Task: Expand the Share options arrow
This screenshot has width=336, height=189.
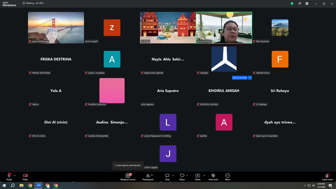Action: coord(204,175)
